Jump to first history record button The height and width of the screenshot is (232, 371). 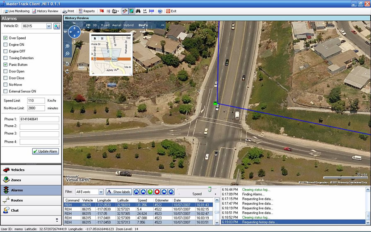pos(136,192)
